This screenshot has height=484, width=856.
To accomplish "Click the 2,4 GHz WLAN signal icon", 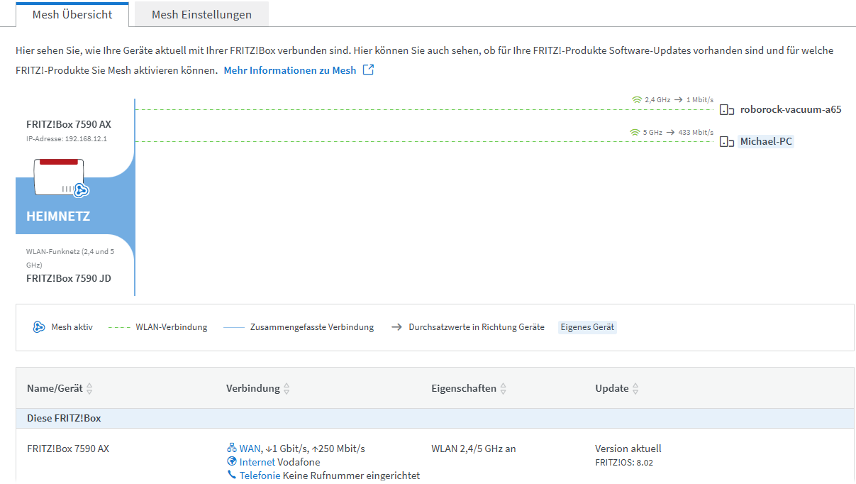I will coord(636,100).
